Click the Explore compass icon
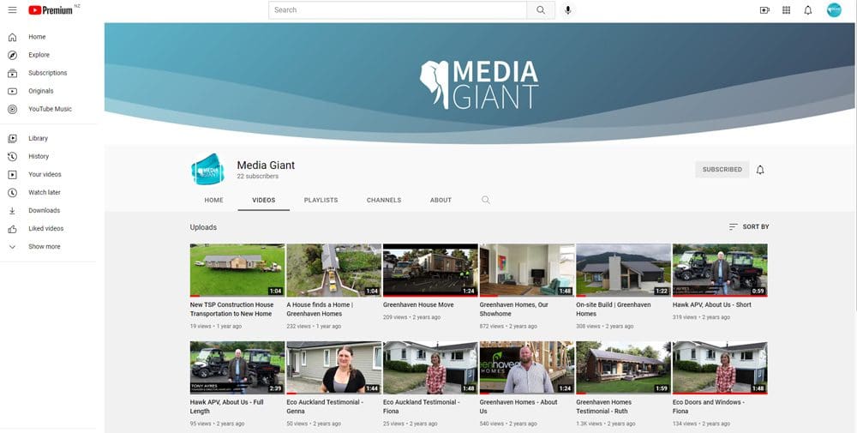 [12, 55]
